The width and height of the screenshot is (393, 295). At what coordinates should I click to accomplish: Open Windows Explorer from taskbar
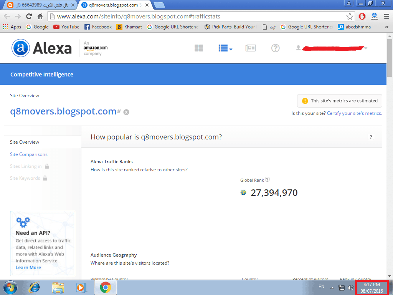58,287
